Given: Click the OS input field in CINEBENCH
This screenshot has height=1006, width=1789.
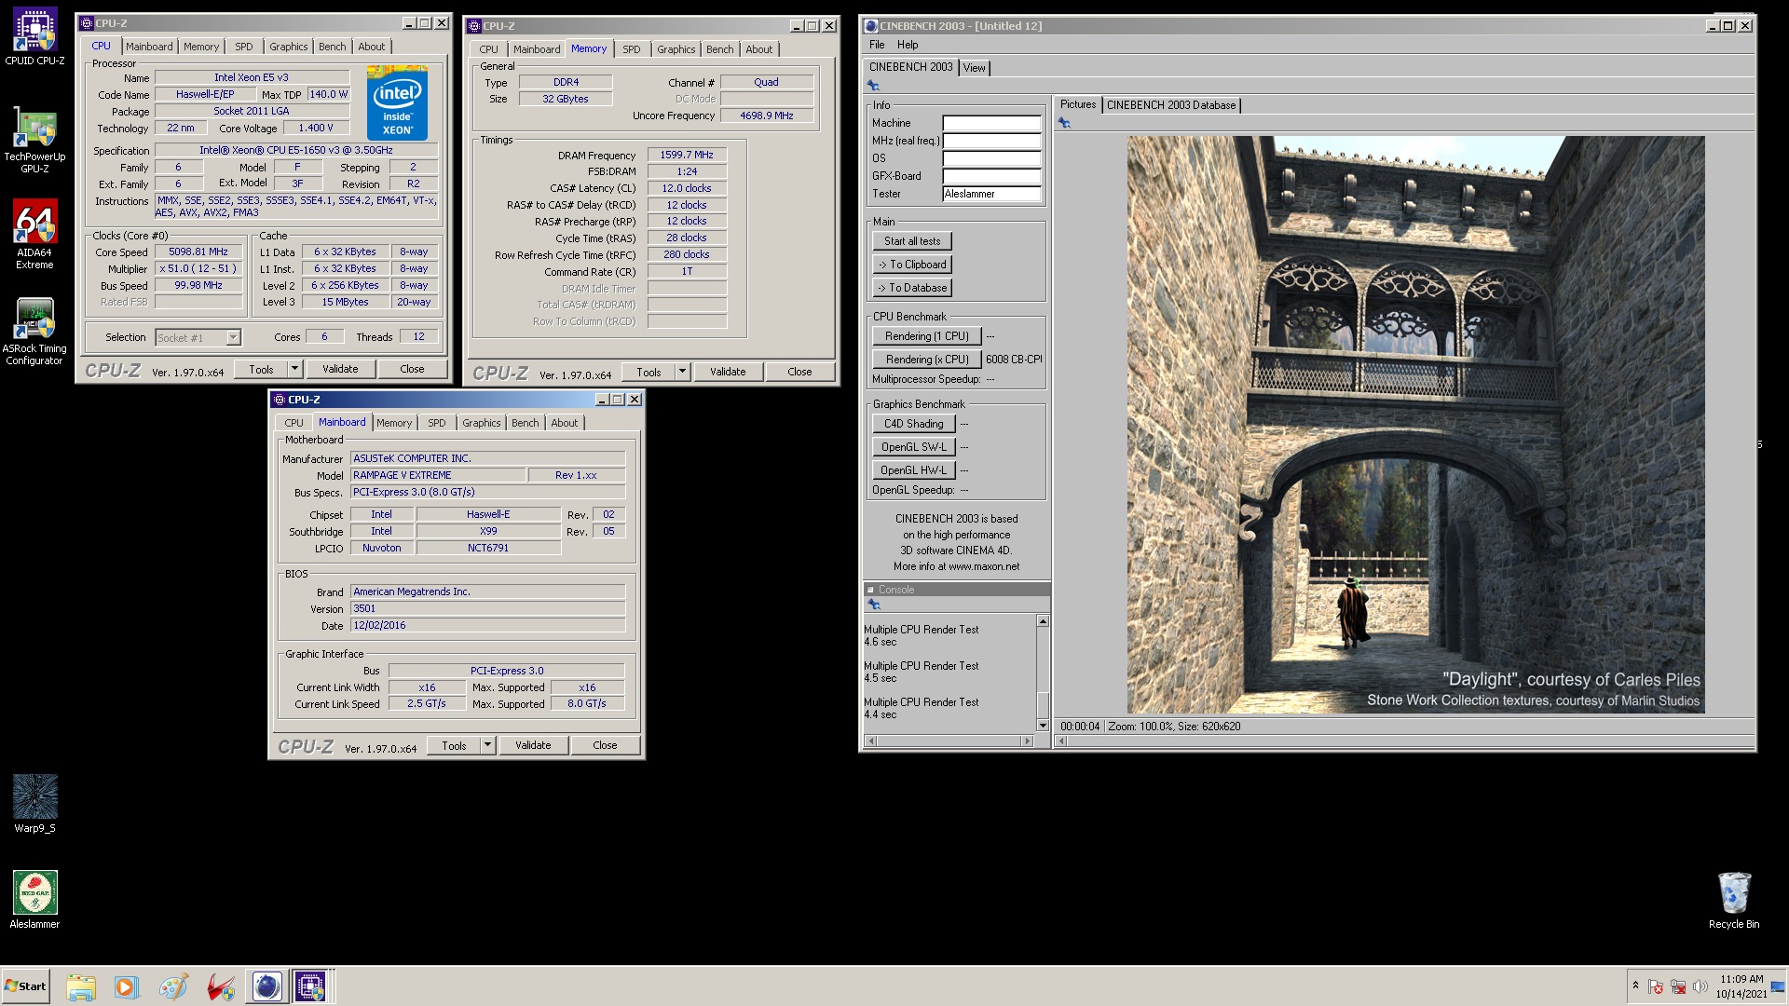Looking at the screenshot, I should [991, 158].
